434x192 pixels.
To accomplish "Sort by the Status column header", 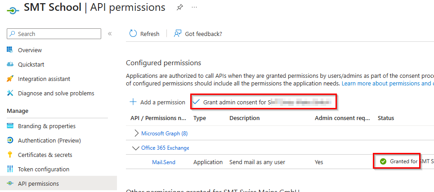I will coord(385,118).
